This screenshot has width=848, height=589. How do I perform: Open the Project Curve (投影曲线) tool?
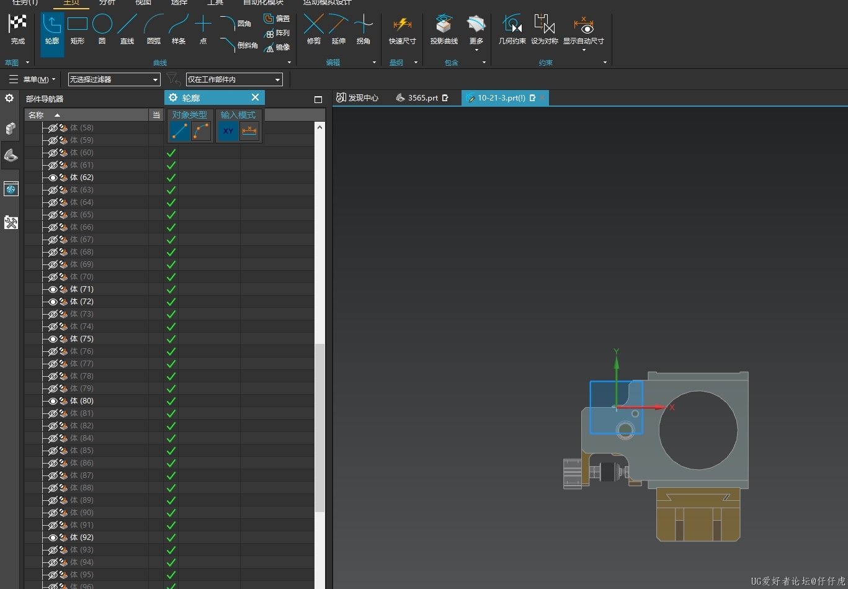444,30
